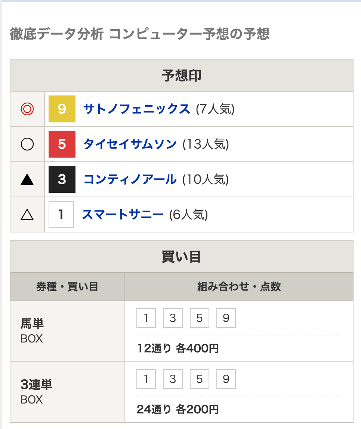Open the コンティノアール horse link

(x=130, y=179)
